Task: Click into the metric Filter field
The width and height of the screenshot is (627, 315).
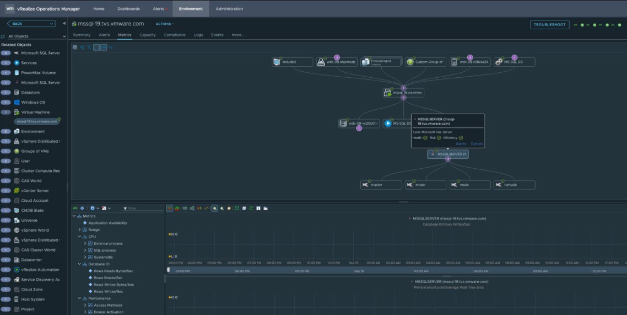Action: [x=145, y=209]
